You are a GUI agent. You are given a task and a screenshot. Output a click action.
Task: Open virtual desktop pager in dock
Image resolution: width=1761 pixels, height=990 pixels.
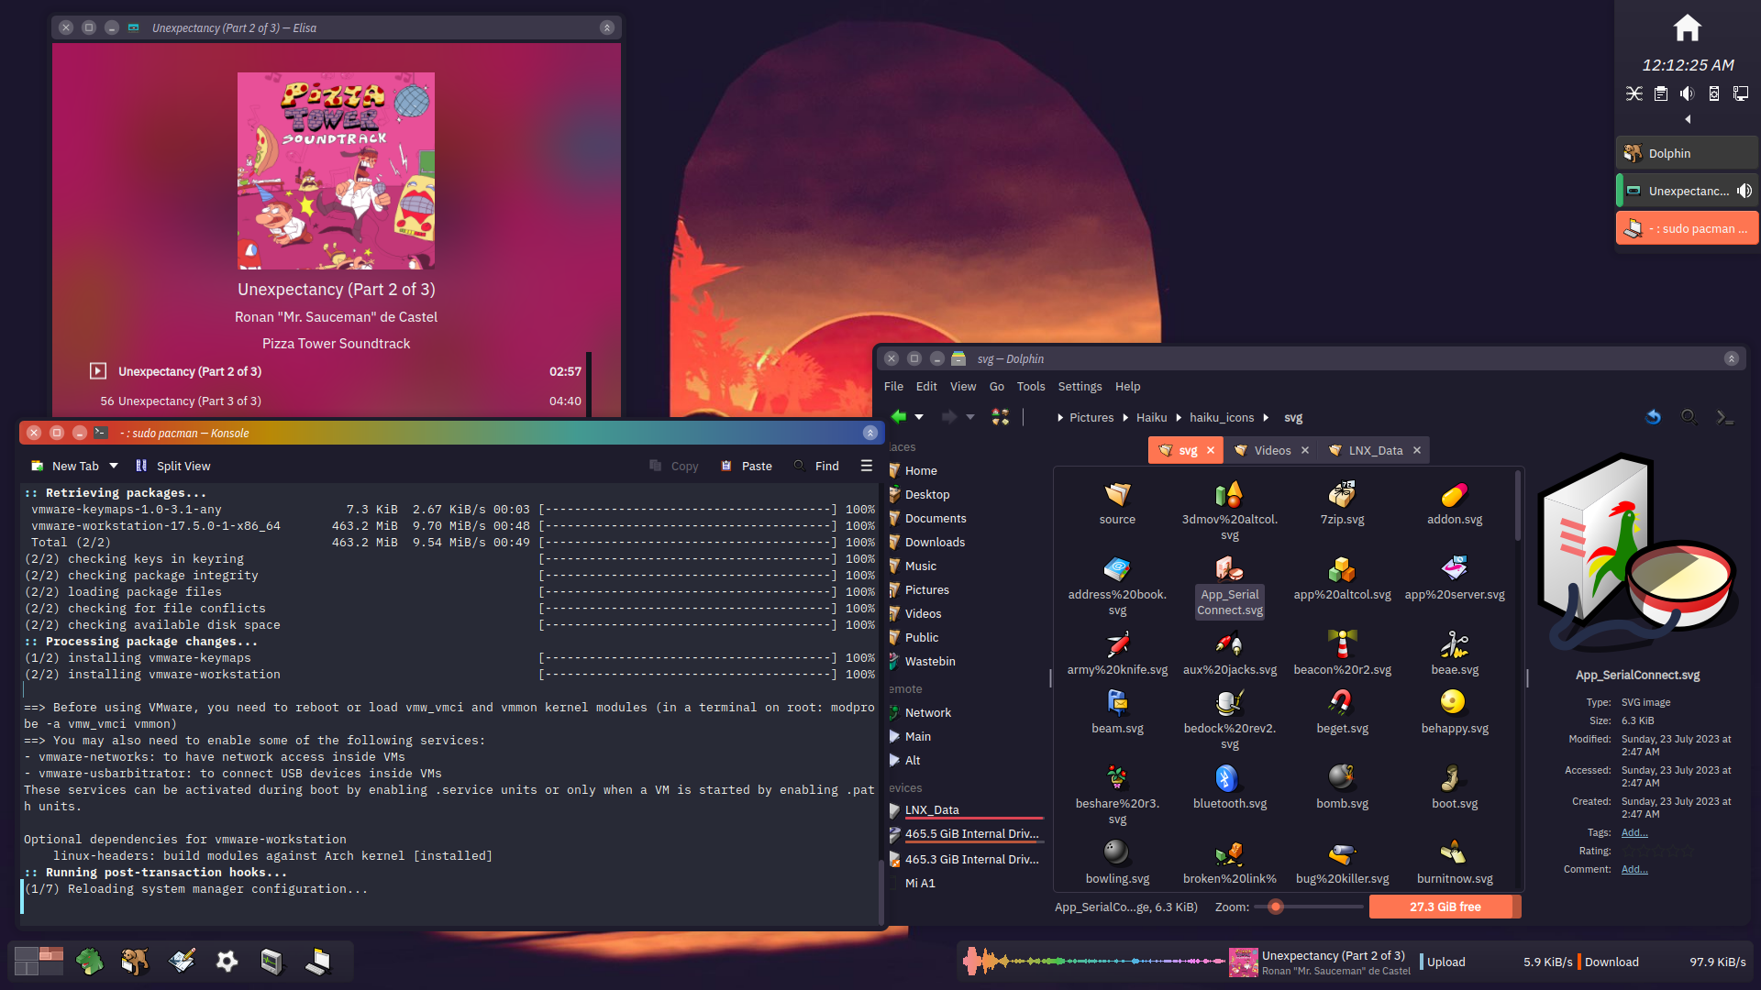pyautogui.click(x=39, y=961)
